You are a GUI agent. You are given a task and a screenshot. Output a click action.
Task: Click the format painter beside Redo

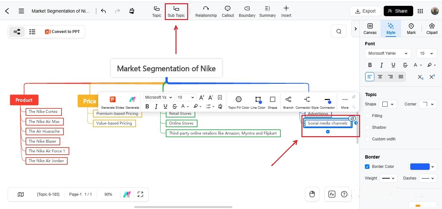pos(132,11)
